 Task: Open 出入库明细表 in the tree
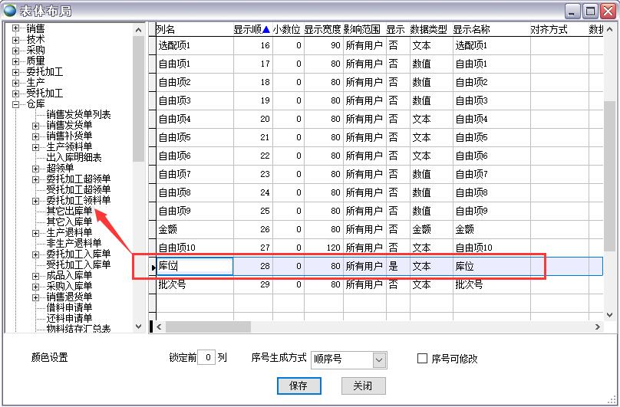[74, 157]
